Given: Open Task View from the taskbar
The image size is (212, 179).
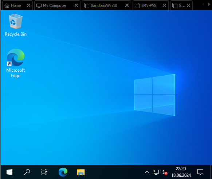Looking at the screenshot, I should pyautogui.click(x=44, y=172).
